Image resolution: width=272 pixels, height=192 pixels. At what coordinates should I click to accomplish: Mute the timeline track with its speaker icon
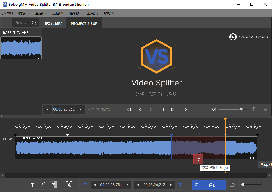pos(4,139)
